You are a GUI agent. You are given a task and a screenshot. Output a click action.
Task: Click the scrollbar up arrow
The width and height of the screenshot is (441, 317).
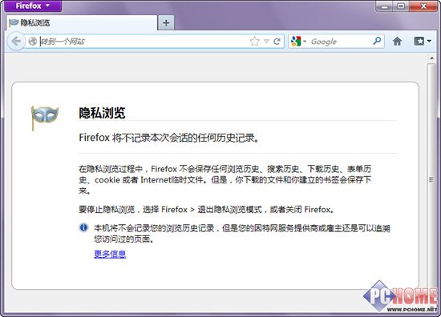coord(431,58)
